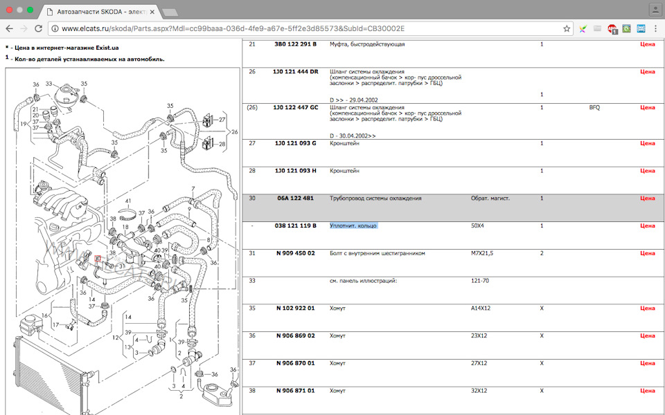Click part number 06A 122 481
Screen dimensions: 665x415
(296, 199)
